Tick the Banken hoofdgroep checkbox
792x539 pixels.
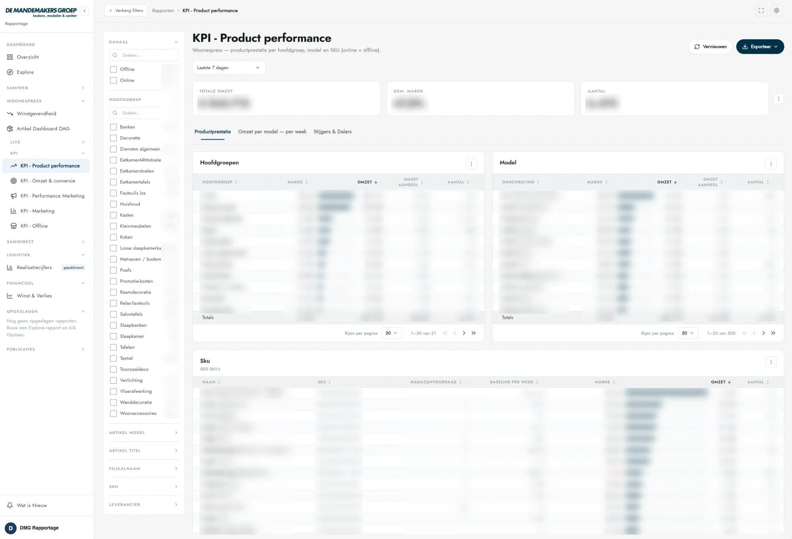(113, 127)
